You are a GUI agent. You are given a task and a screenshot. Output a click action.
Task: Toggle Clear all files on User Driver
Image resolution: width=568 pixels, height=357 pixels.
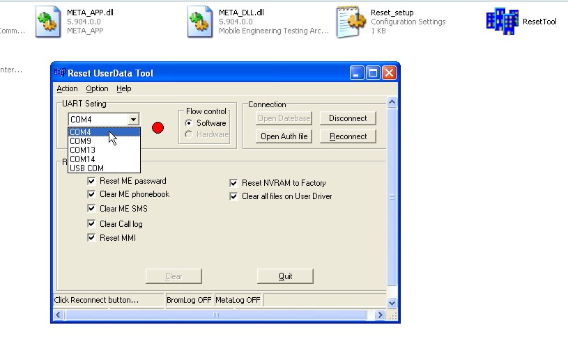pyautogui.click(x=233, y=196)
